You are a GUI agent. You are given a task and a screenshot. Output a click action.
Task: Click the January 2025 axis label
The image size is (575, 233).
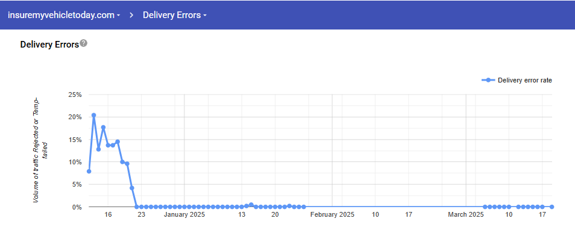(x=184, y=215)
